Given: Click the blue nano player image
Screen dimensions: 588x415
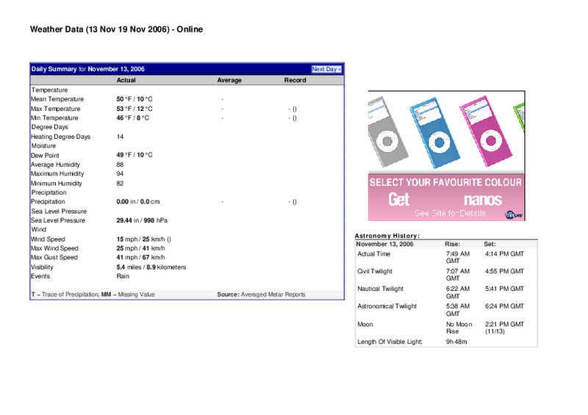Looking at the screenshot, I should pos(434,132).
